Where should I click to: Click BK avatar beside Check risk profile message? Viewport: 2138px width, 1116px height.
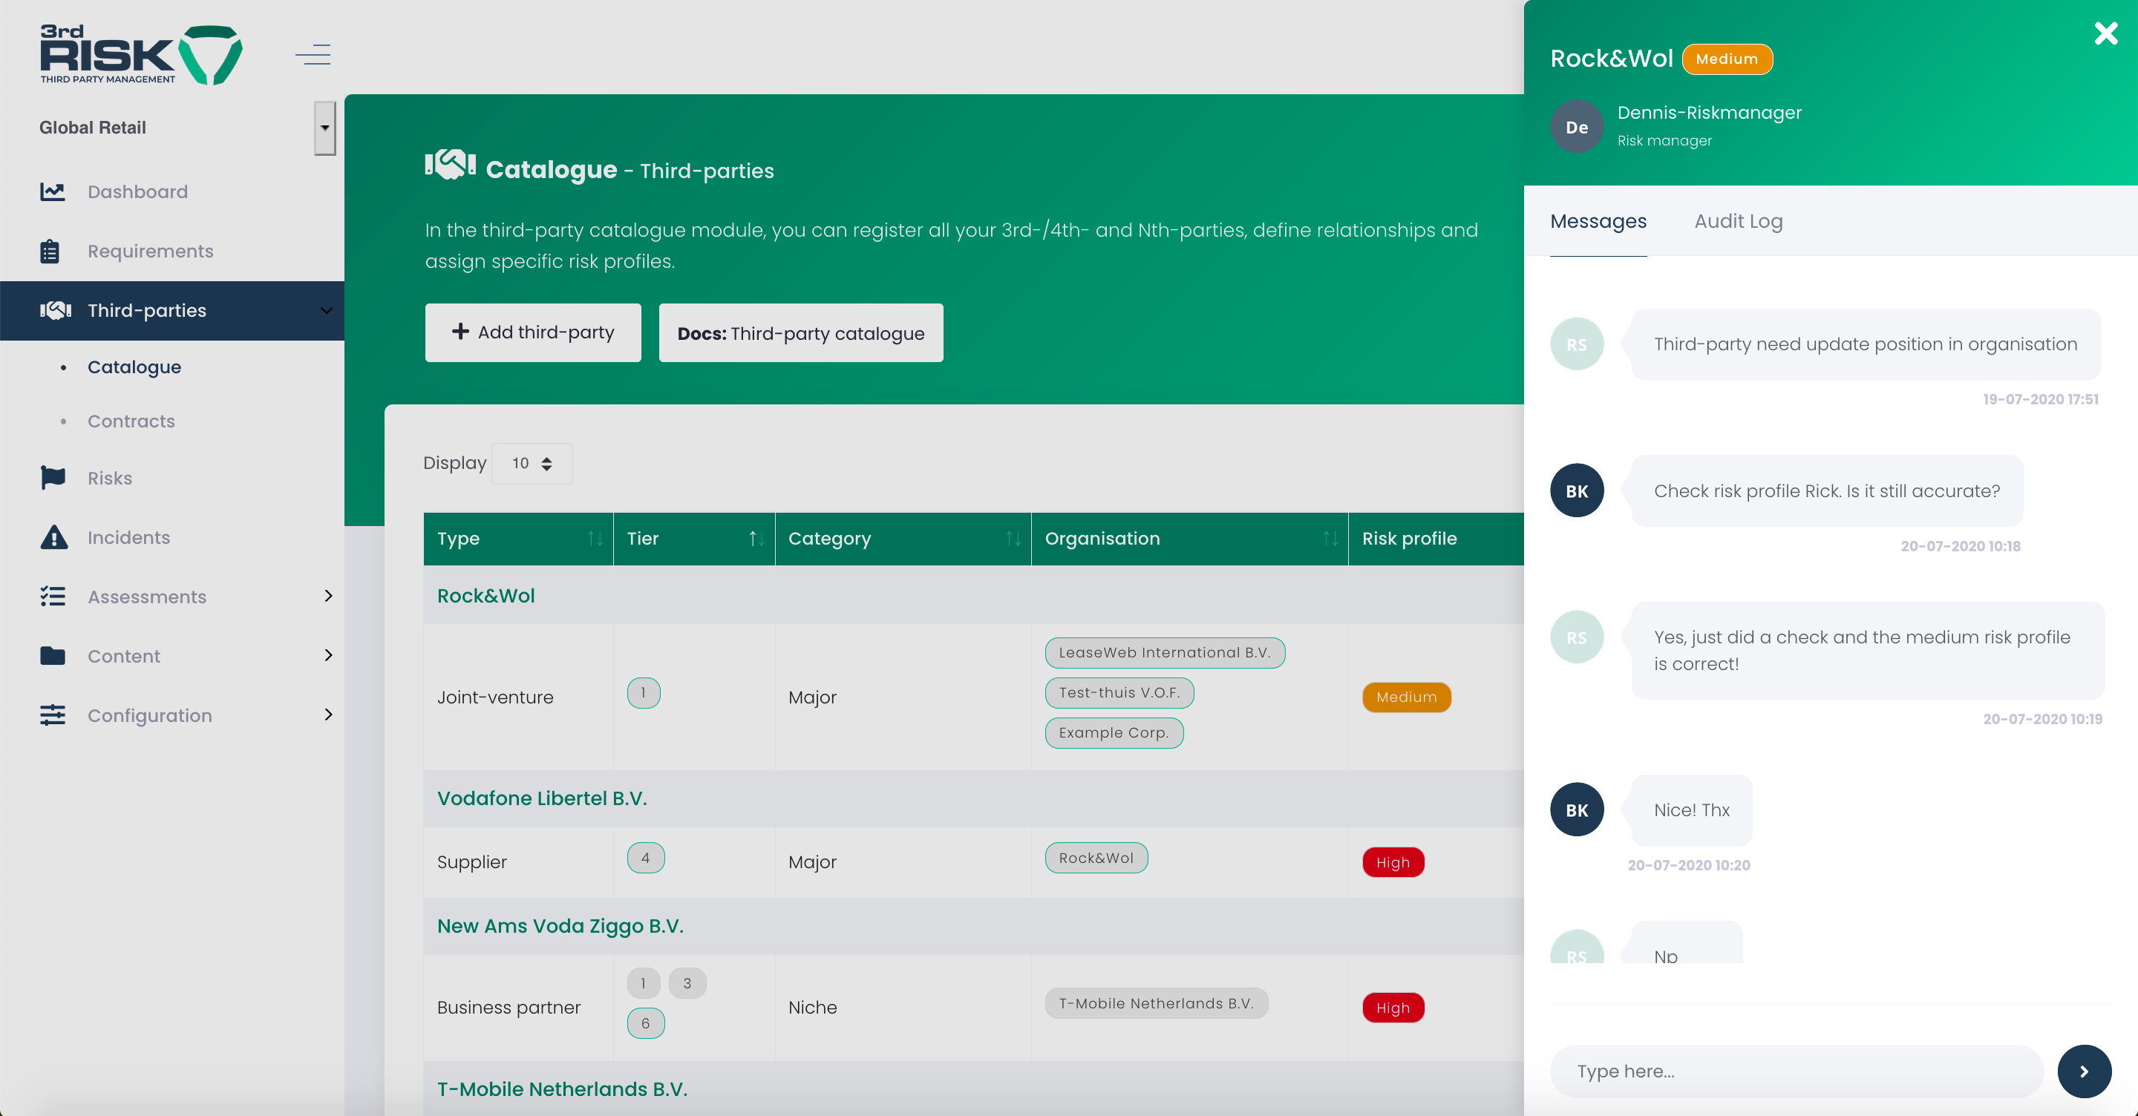click(1577, 490)
